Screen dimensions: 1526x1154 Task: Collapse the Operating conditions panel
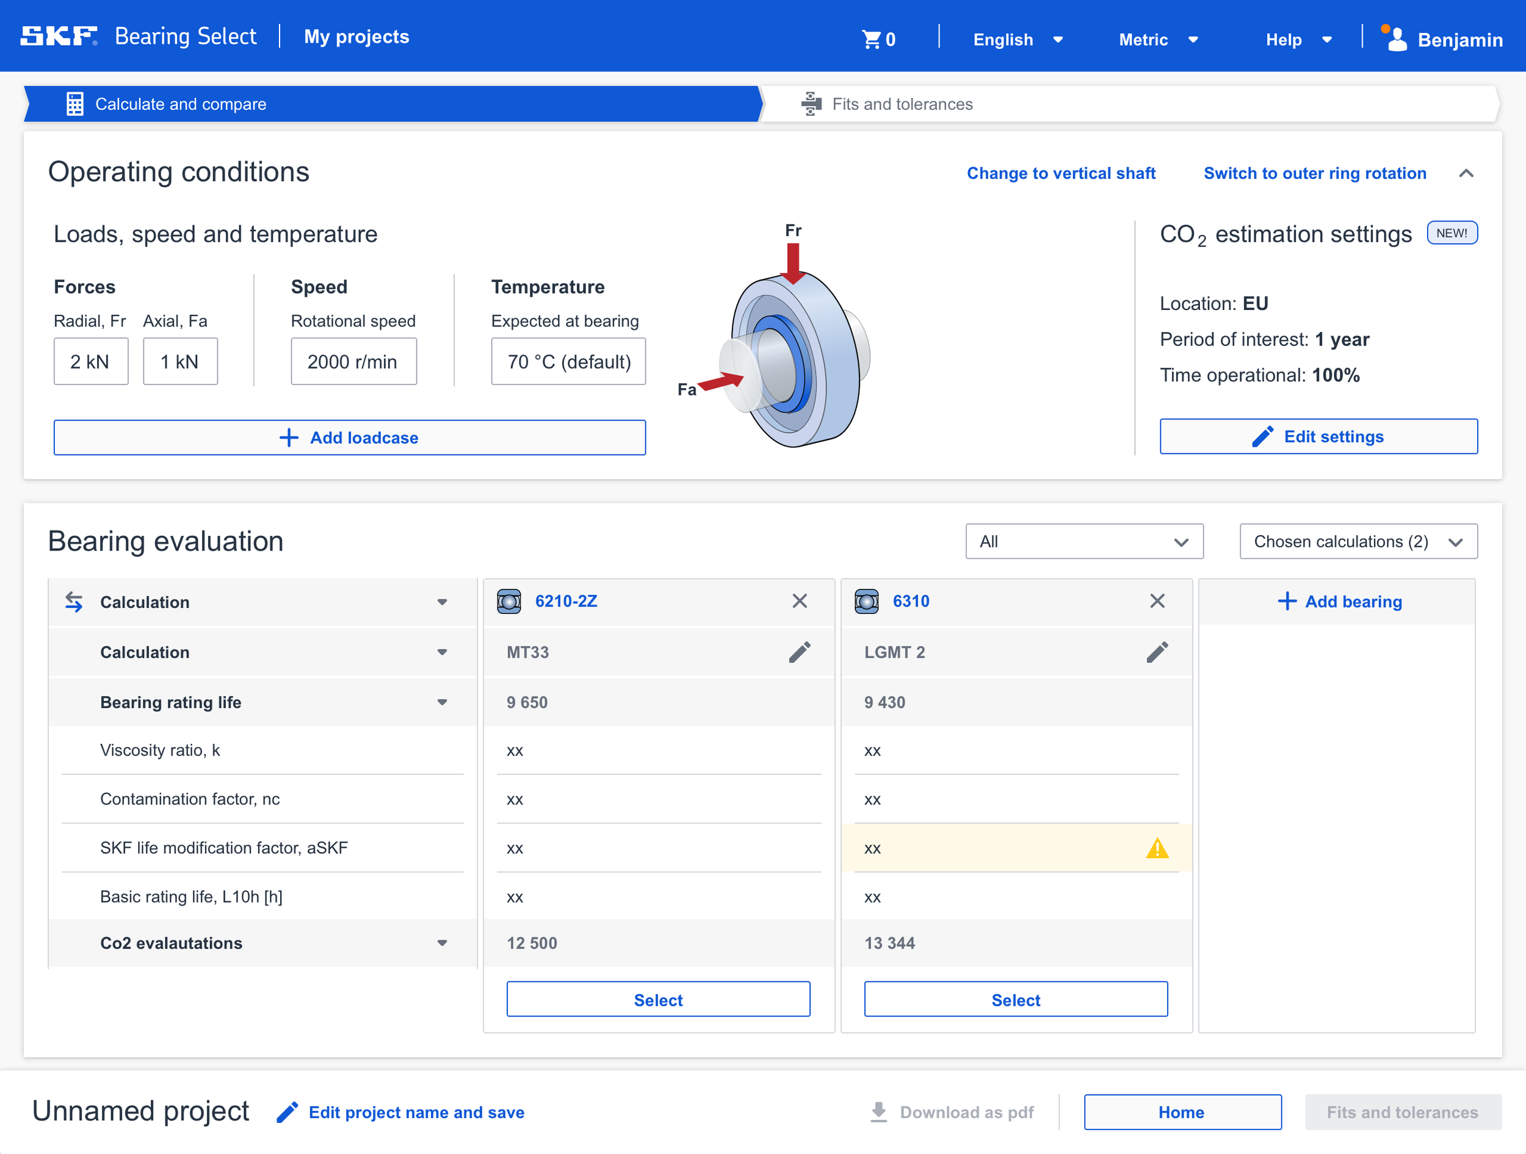pos(1466,173)
